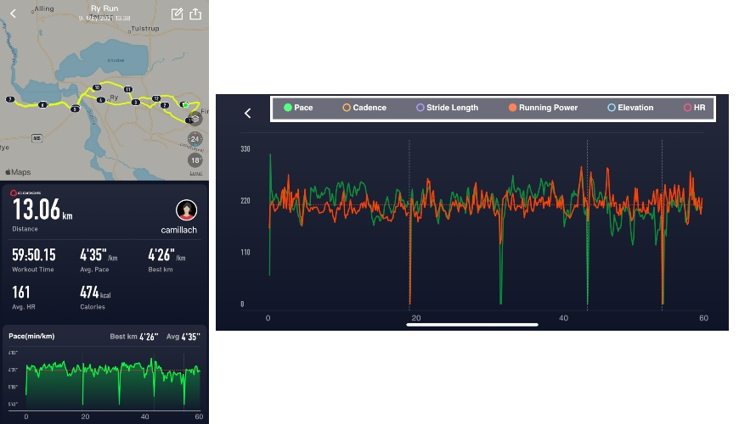
Task: Tap the 220 label on the y-axis
Action: [245, 201]
